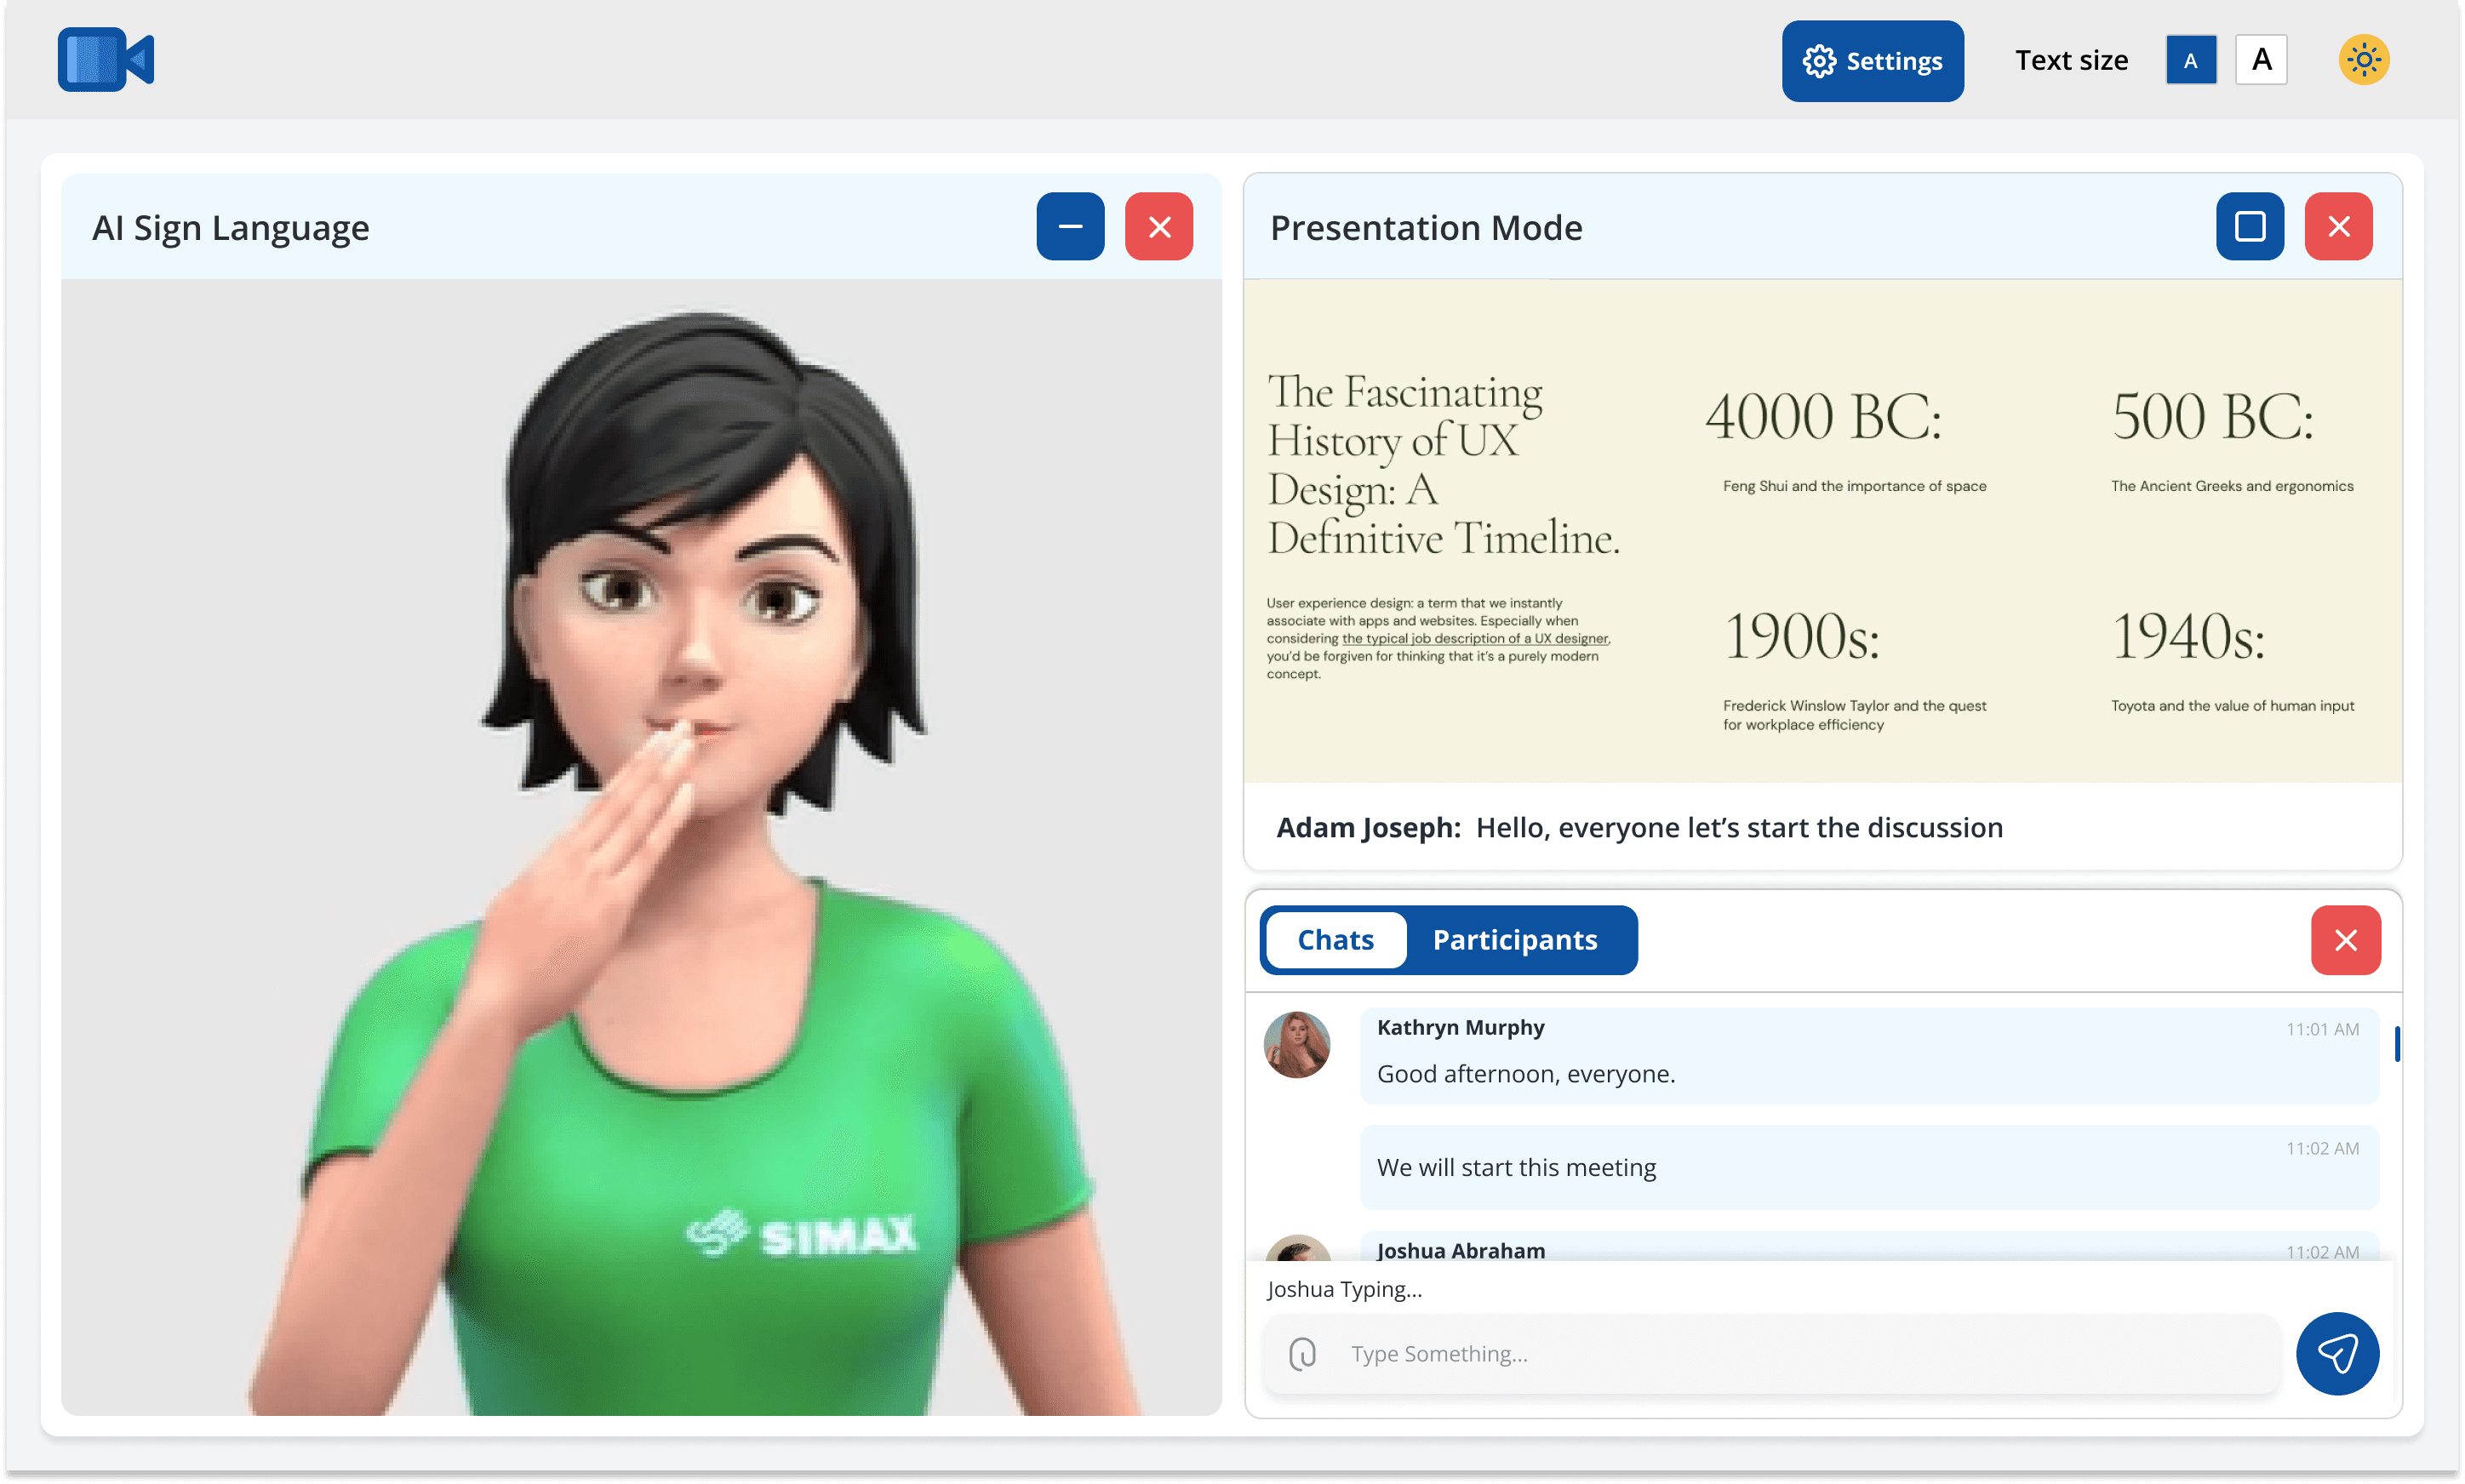Click Kathryn Murphy's avatar photo
The image size is (2465, 1484).
(x=1297, y=1045)
